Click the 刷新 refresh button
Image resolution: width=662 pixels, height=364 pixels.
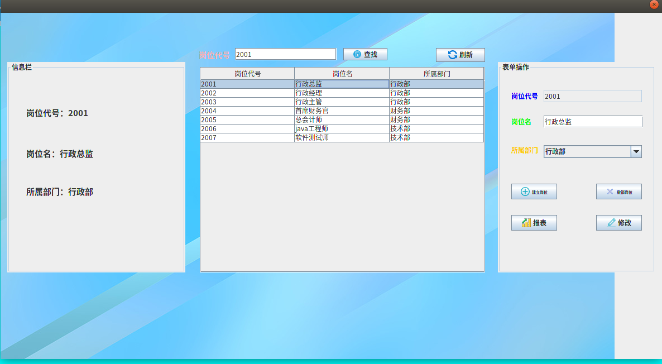[x=460, y=55]
